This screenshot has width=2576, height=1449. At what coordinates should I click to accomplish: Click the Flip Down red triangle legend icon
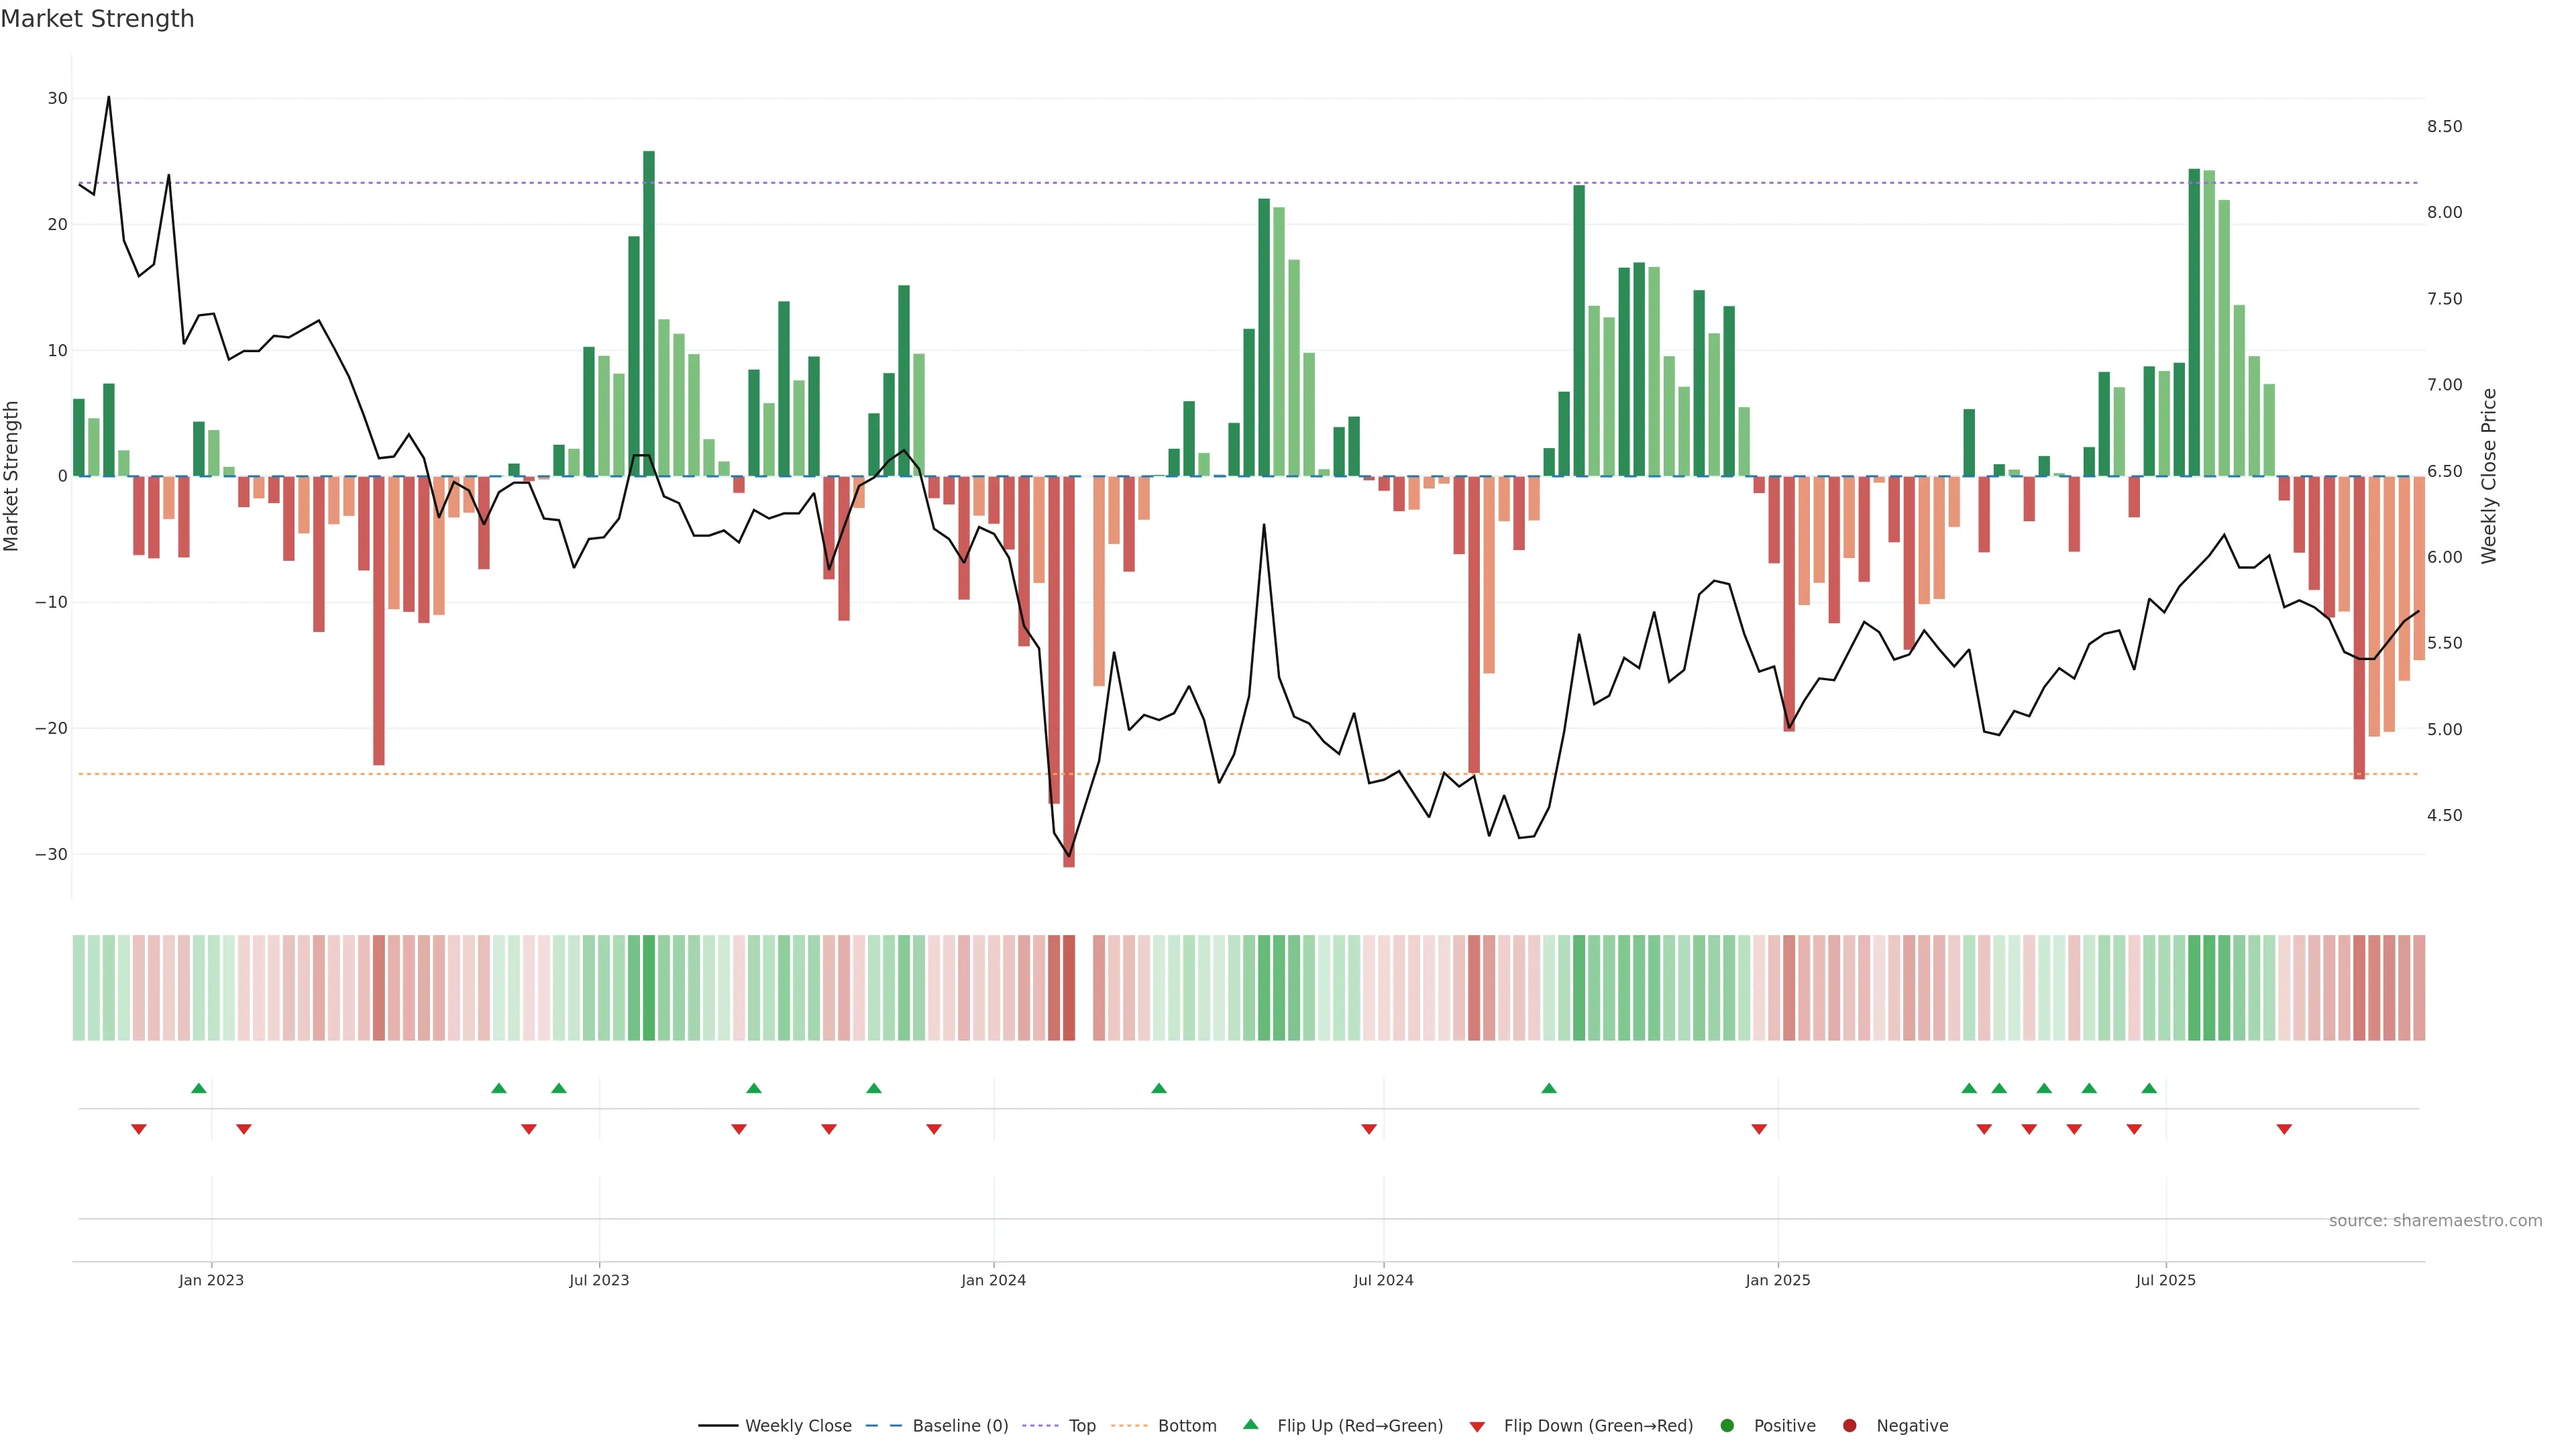click(1477, 1426)
